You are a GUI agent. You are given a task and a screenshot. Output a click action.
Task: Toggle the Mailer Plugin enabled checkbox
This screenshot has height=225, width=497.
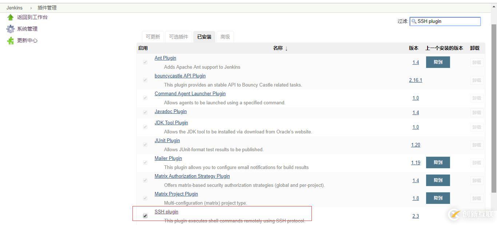[x=145, y=162]
